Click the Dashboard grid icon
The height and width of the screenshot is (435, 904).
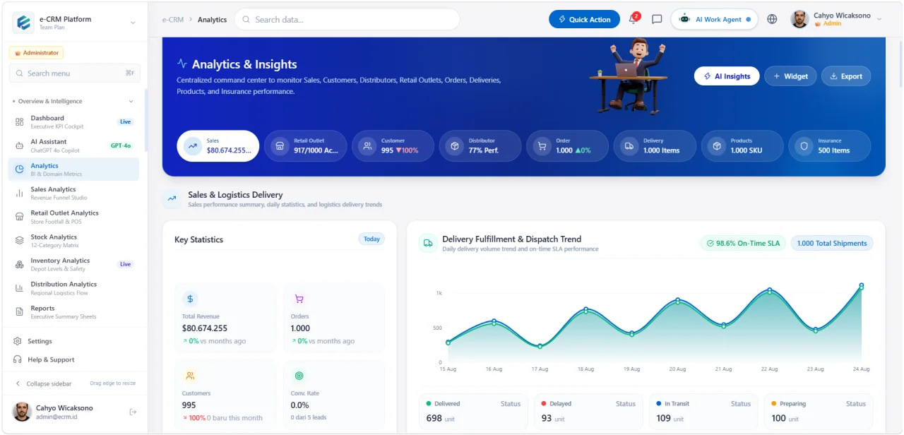(19, 122)
